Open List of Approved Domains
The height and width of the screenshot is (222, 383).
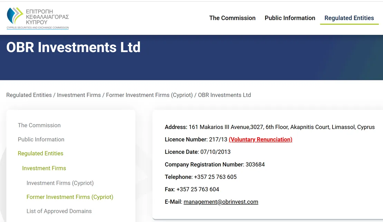click(x=59, y=211)
